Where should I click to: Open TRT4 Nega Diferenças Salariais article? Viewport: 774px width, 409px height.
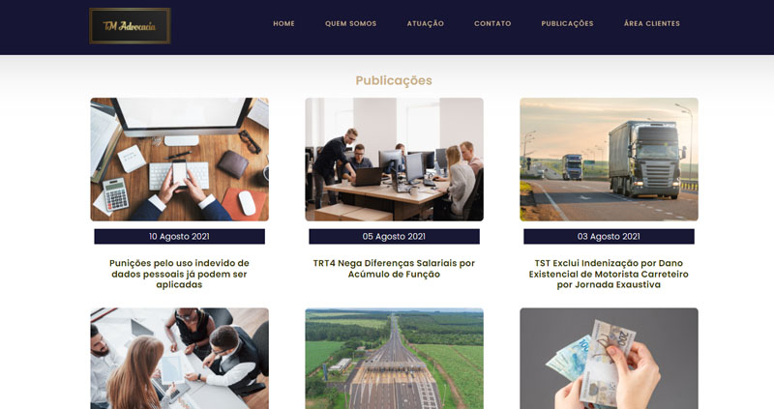pyautogui.click(x=394, y=269)
